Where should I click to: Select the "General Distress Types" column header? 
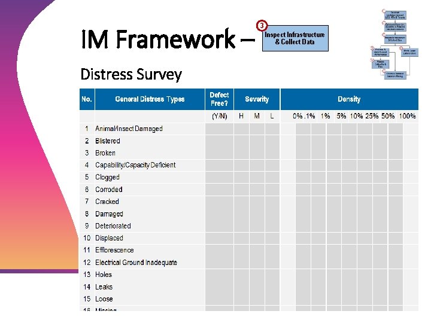click(x=150, y=99)
